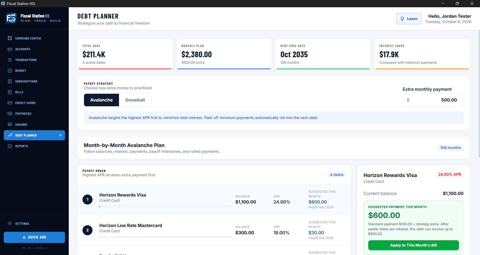Click the 24.00% APR red badge
This screenshot has height=255, width=480.
(x=449, y=174)
